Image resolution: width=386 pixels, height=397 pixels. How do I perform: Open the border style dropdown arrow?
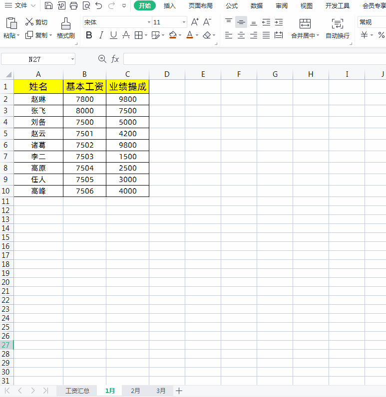click(146, 35)
